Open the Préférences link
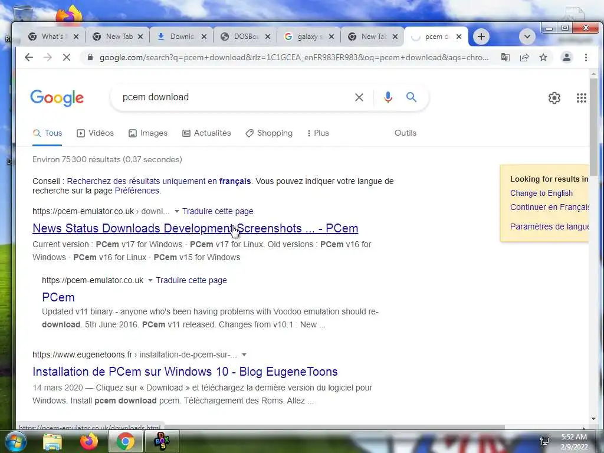 tap(137, 191)
